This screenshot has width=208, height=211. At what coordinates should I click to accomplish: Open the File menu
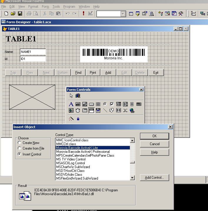tap(4, 6)
